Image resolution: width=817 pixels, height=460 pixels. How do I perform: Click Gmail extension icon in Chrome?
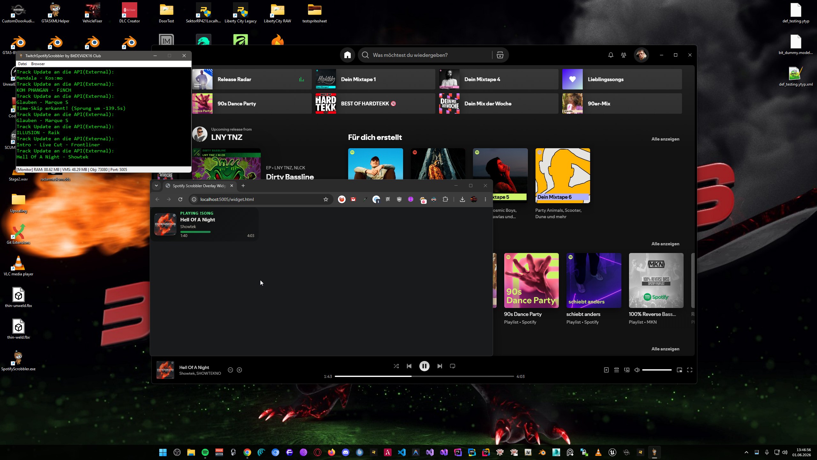pyautogui.click(x=353, y=199)
